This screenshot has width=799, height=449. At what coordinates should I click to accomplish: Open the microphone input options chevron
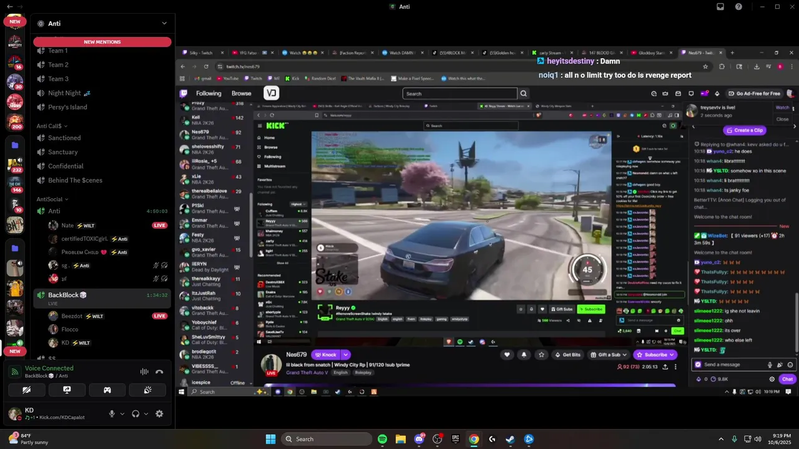(122, 413)
